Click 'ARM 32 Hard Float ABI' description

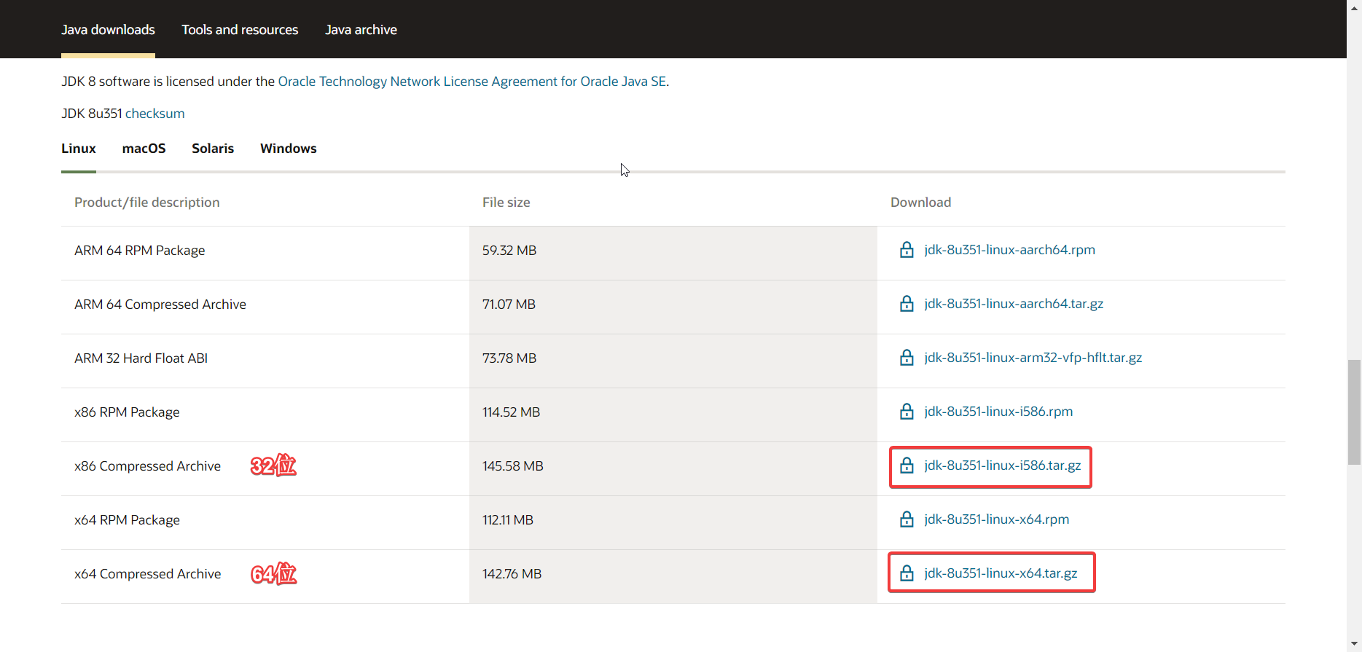tap(141, 358)
